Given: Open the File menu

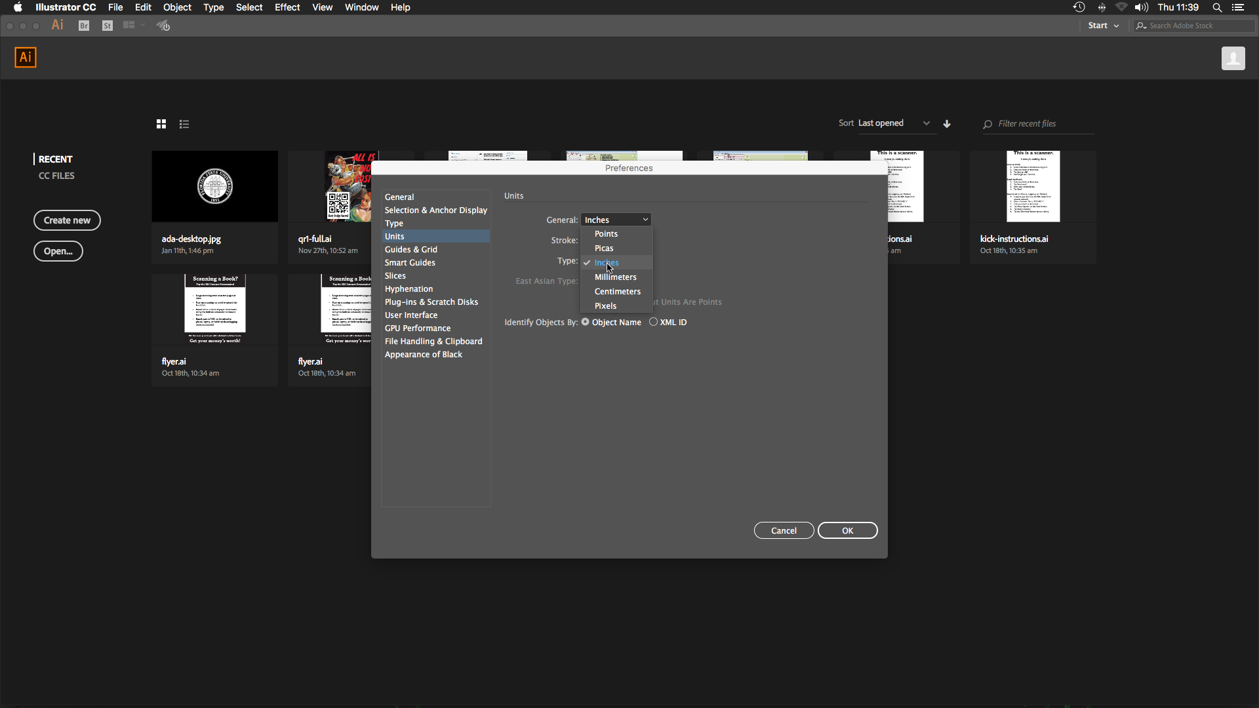Looking at the screenshot, I should tap(115, 7).
